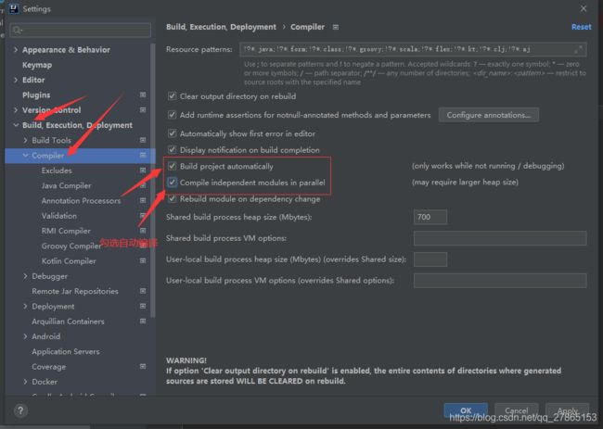603x429 pixels.
Task: Toggle Add runtime assertions for notnull-annotated methods
Action: pos(172,115)
